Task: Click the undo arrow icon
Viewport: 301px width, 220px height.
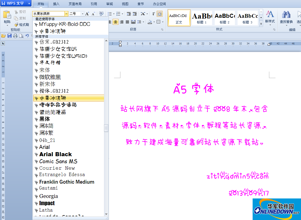Action: click(x=27, y=36)
